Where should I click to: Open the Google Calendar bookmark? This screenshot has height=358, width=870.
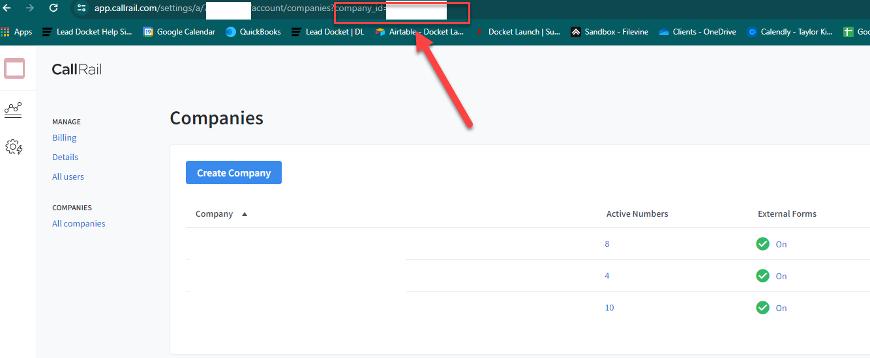[179, 32]
